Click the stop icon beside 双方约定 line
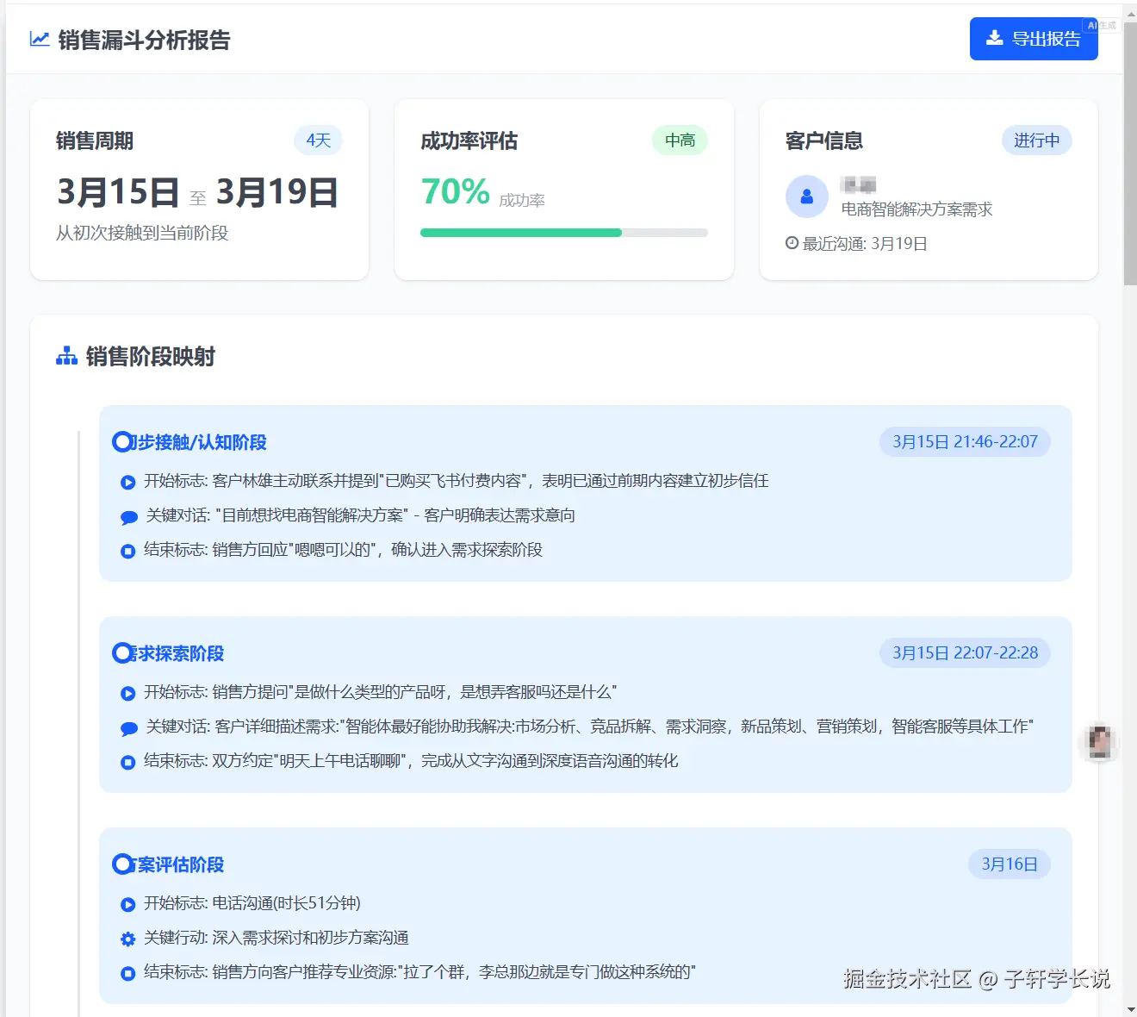The width and height of the screenshot is (1137, 1017). point(128,763)
